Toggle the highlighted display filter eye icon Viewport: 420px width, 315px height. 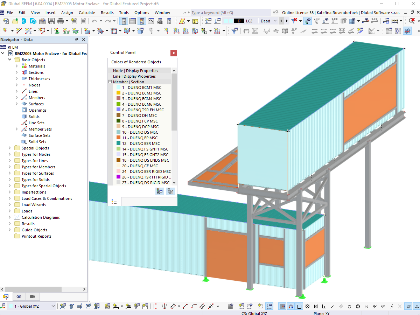(308, 21)
